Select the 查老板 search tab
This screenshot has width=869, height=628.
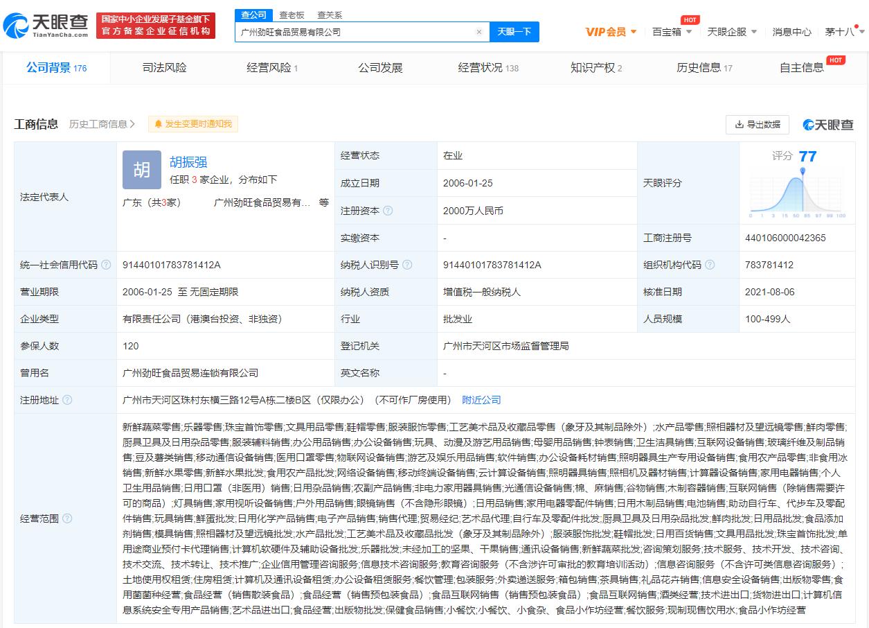click(x=292, y=15)
